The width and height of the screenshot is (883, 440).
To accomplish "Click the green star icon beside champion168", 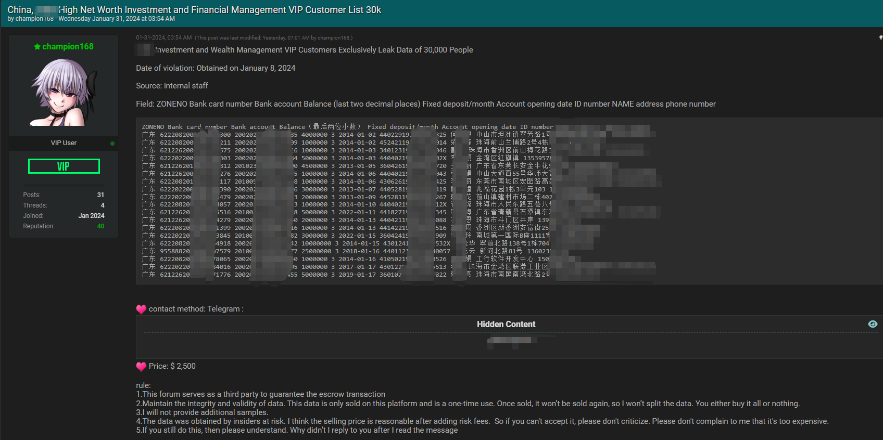I will [x=37, y=47].
